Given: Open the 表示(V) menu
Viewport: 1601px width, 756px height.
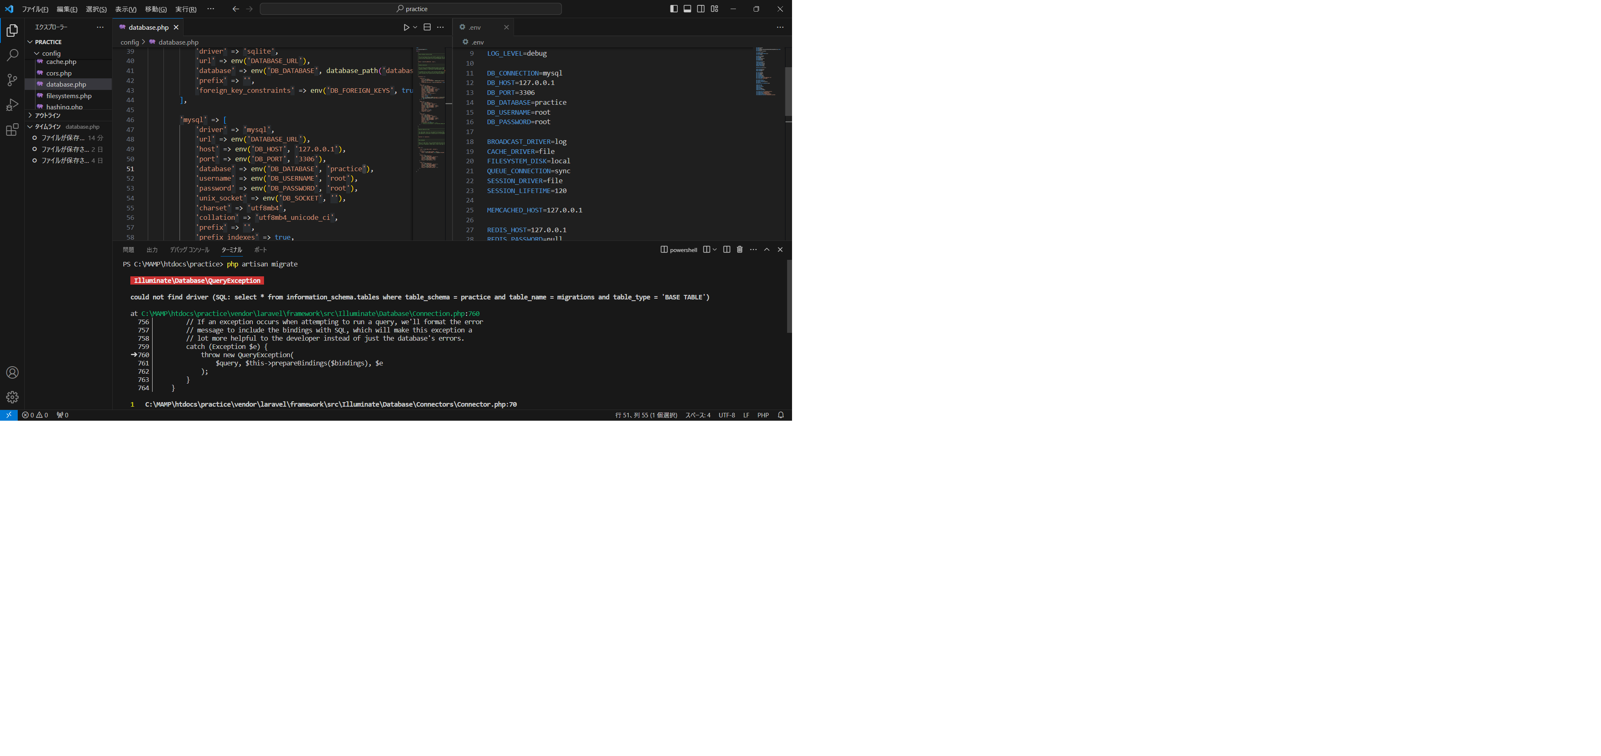Looking at the screenshot, I should click(125, 9).
